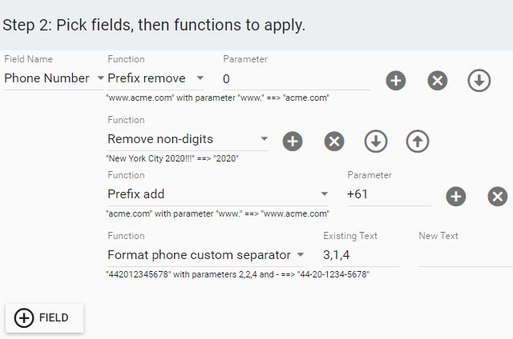
Task: Focus the Prefix remove parameter field with 0
Action: point(297,79)
